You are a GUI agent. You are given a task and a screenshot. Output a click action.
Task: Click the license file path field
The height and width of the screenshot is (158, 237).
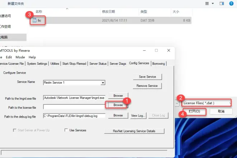(74, 107)
